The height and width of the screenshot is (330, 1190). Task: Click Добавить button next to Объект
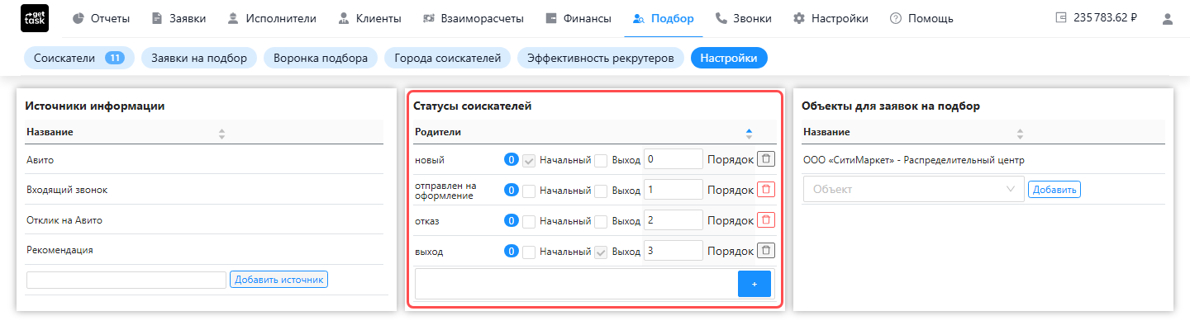[x=1054, y=190]
